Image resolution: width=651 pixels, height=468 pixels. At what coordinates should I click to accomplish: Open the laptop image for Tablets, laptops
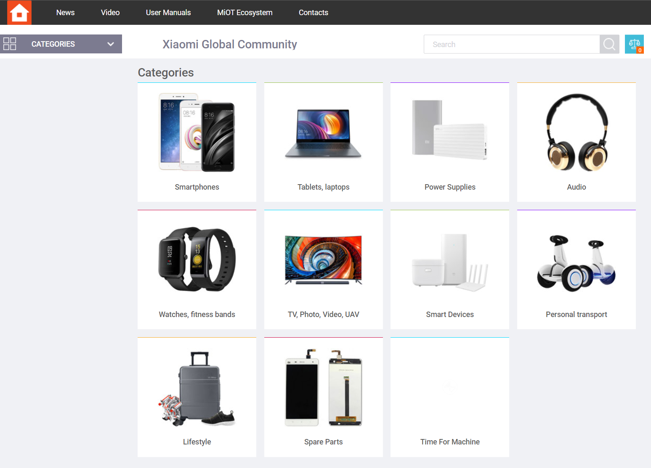(323, 133)
